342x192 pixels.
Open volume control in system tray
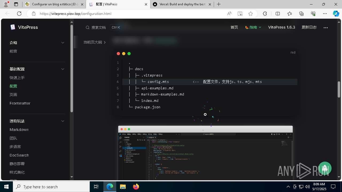pyautogui.click(x=308, y=187)
